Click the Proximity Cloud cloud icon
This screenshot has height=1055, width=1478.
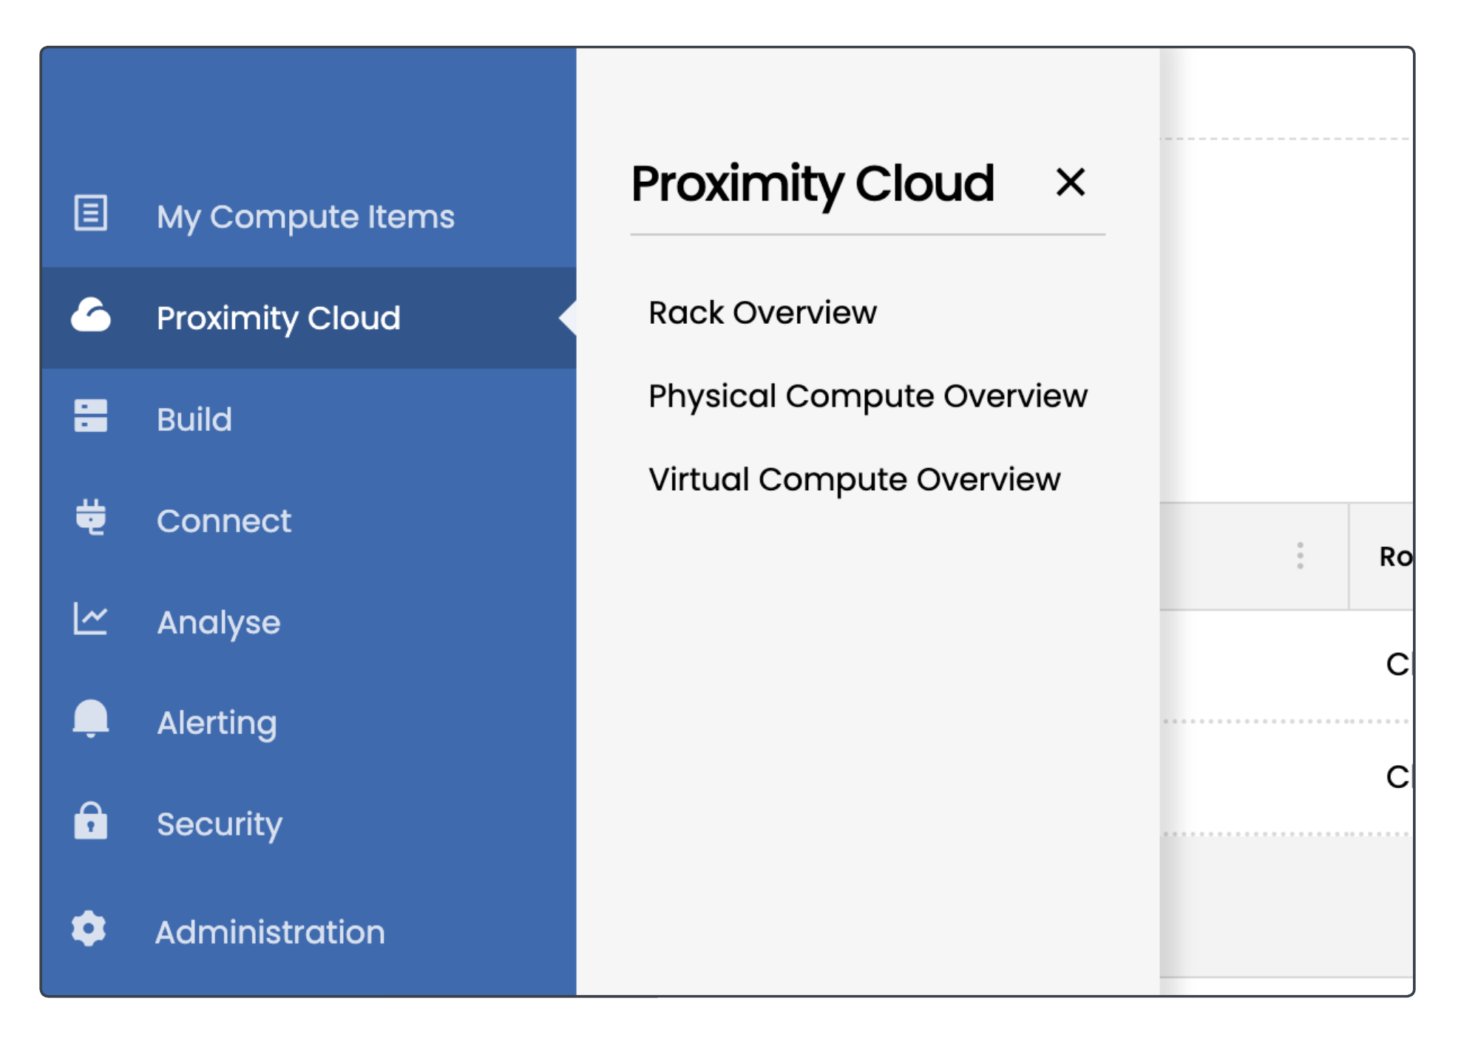click(x=90, y=316)
